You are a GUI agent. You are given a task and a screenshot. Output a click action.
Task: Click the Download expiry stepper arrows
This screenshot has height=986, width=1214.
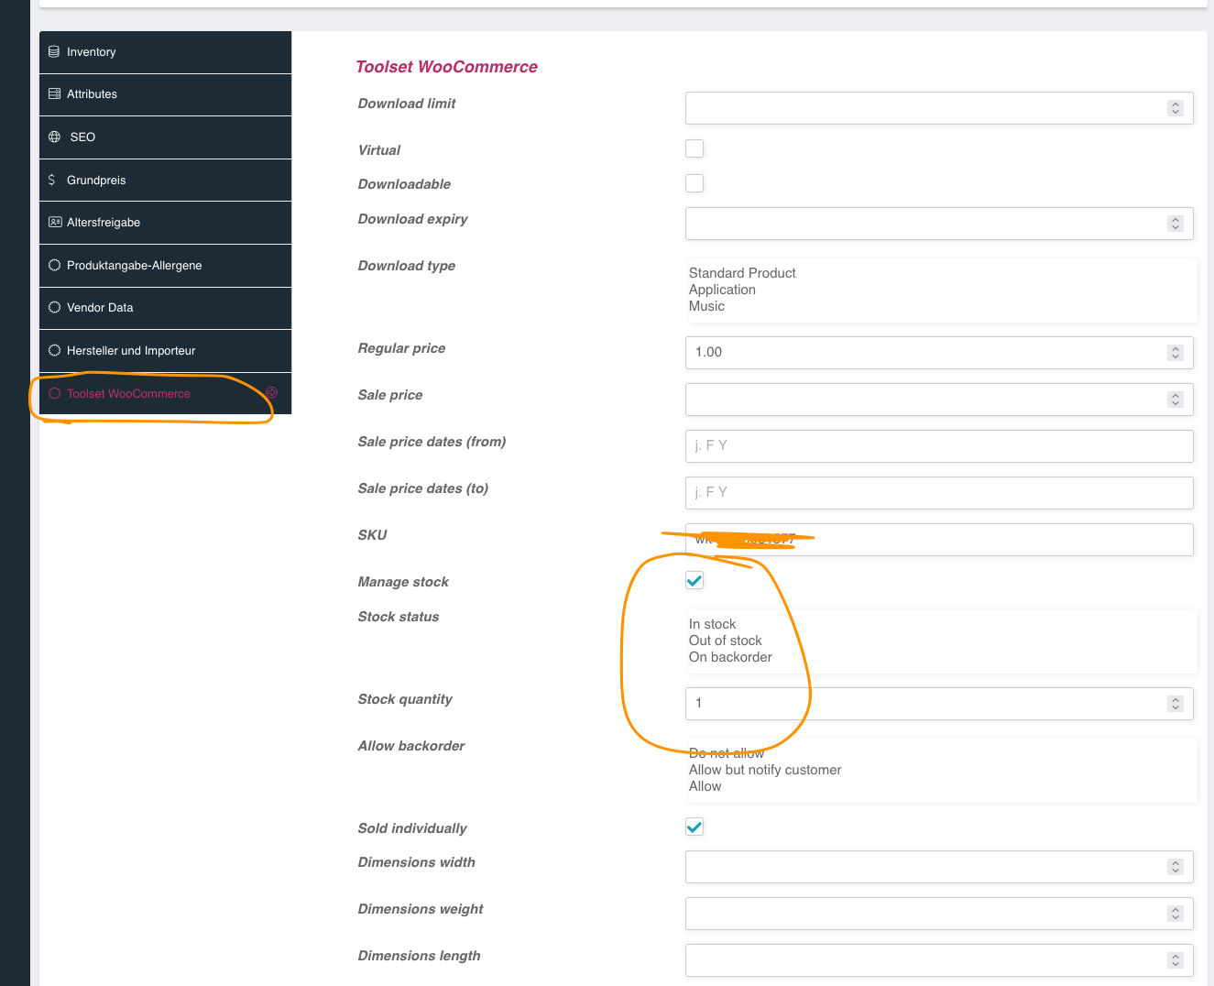coord(1176,224)
